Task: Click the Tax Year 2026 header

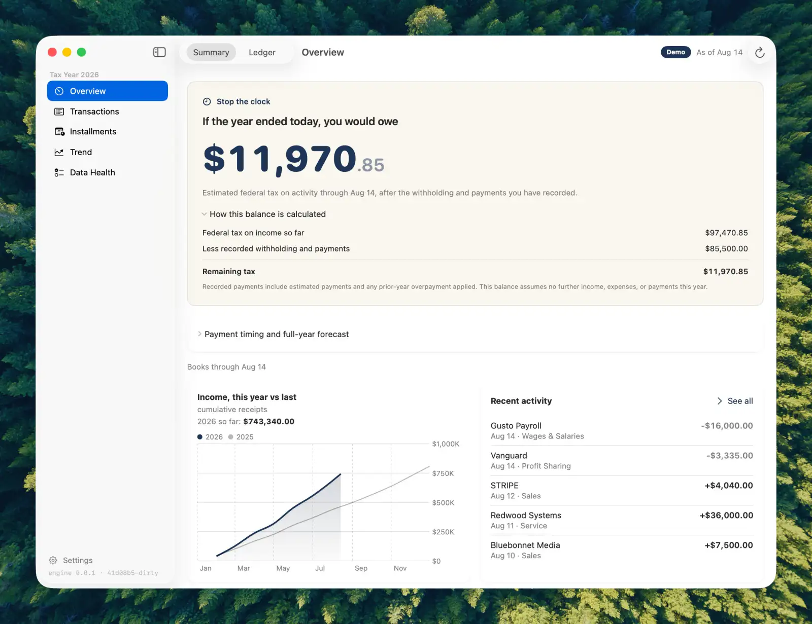Action: click(x=74, y=75)
